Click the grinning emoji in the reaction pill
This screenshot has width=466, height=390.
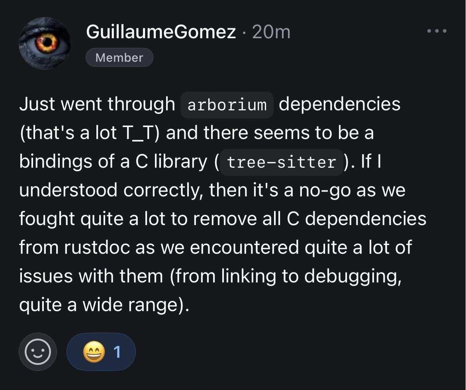[93, 352]
